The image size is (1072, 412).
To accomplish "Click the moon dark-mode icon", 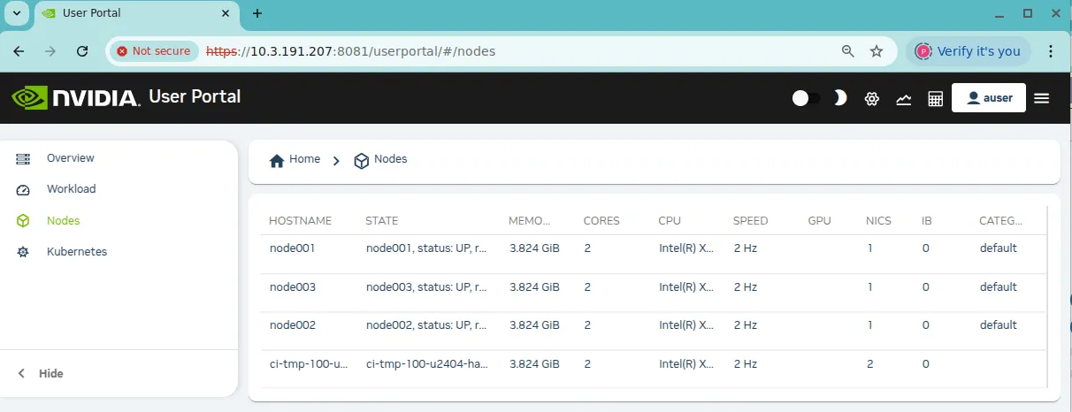I will 840,98.
